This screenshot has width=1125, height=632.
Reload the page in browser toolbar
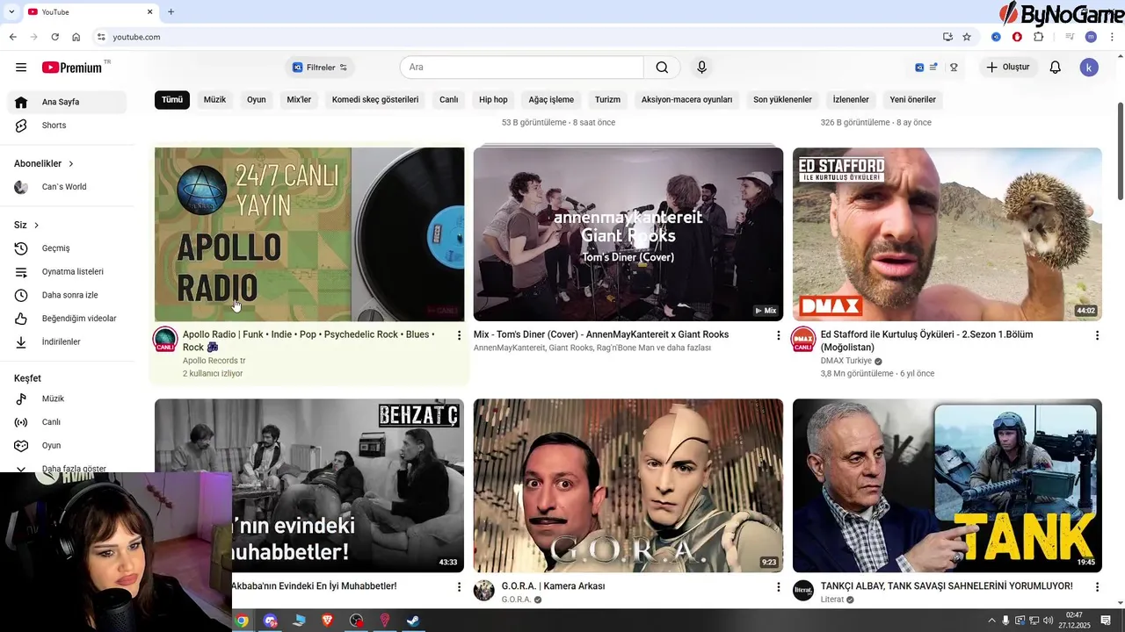[x=54, y=37]
